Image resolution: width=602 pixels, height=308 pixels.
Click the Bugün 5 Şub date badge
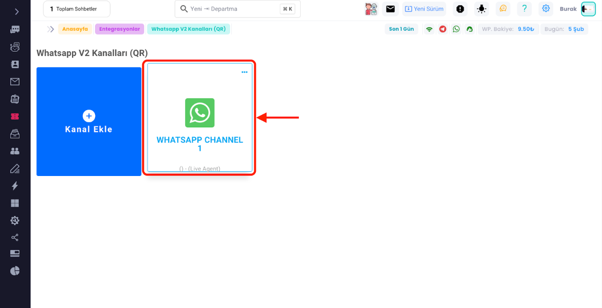[x=564, y=29]
